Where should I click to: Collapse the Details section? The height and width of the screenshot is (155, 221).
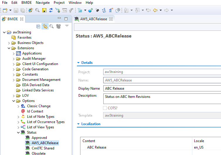click(x=78, y=63)
